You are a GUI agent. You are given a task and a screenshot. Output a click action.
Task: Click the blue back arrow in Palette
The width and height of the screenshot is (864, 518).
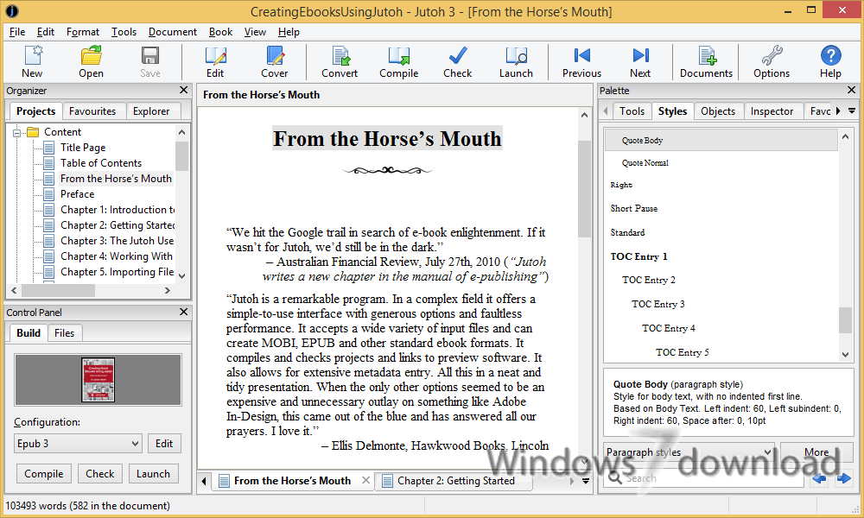819,478
